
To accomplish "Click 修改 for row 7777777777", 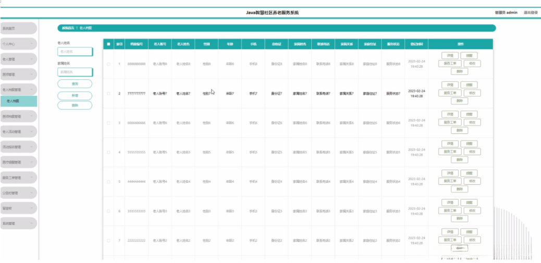I will [x=472, y=93].
